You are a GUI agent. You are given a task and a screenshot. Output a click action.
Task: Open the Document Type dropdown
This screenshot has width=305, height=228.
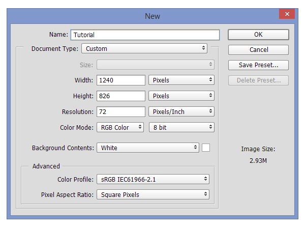click(x=145, y=49)
